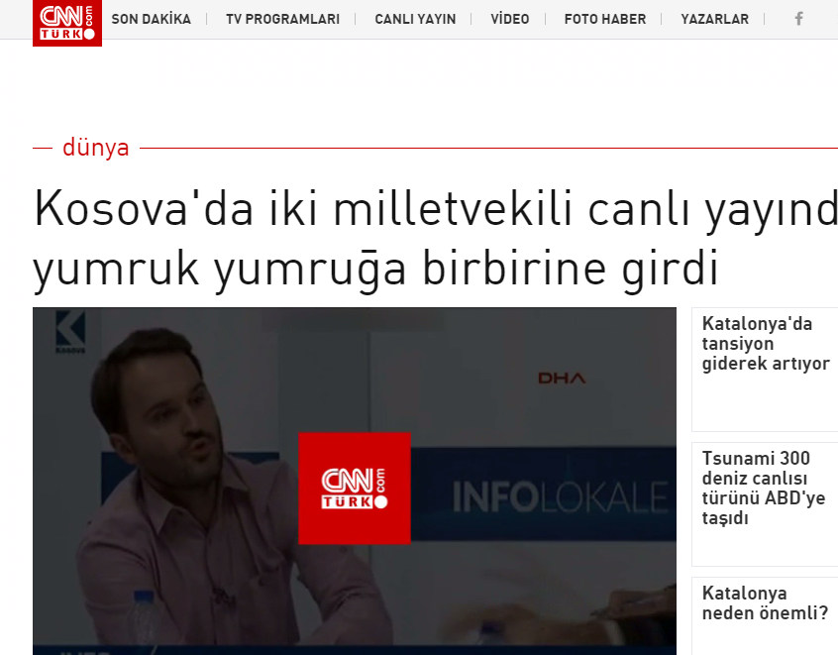Click the water bottle at video bottom
The image size is (838, 655).
pyautogui.click(x=145, y=623)
